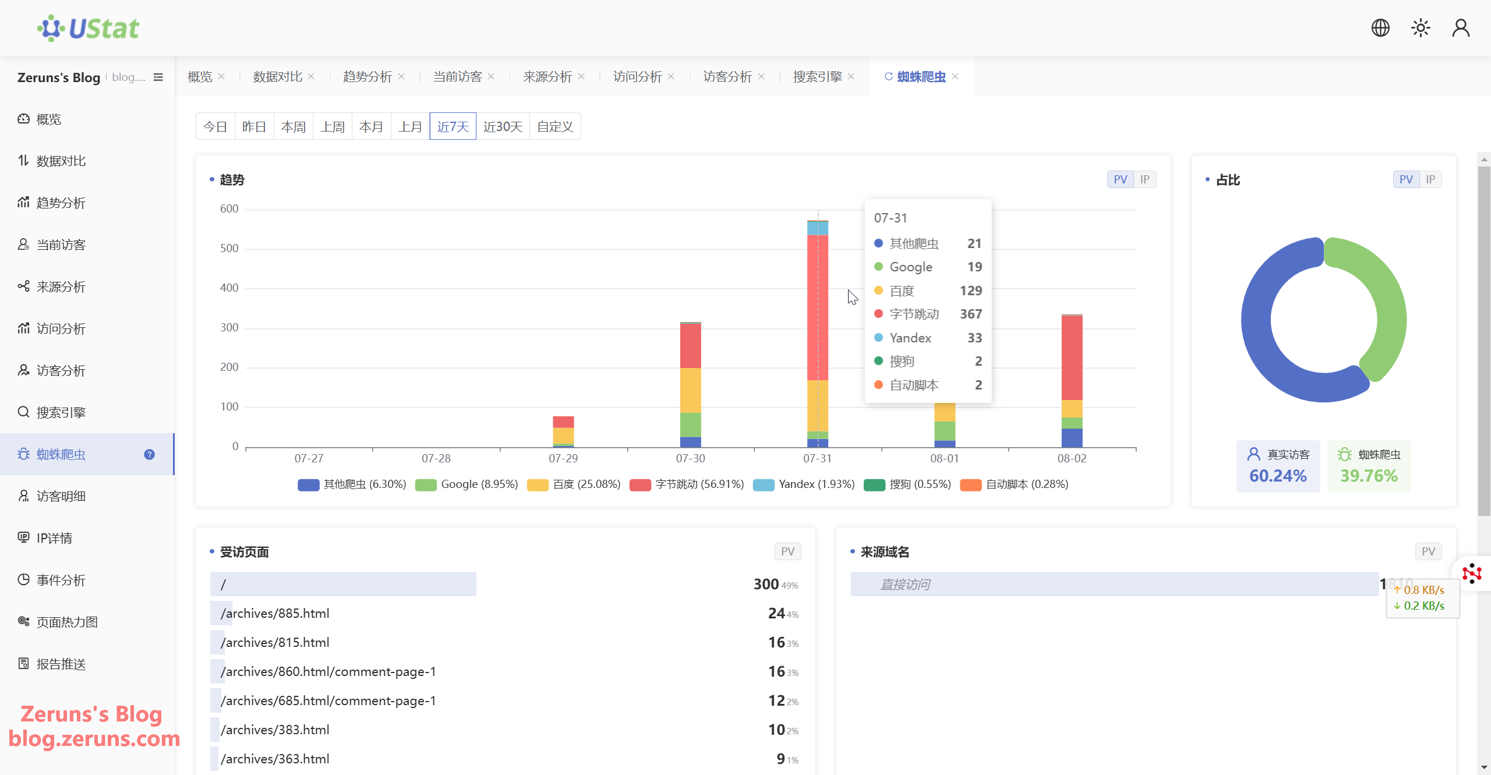The width and height of the screenshot is (1491, 775).
Task: Switch the 趋势 chart to IP
Action: tap(1144, 179)
